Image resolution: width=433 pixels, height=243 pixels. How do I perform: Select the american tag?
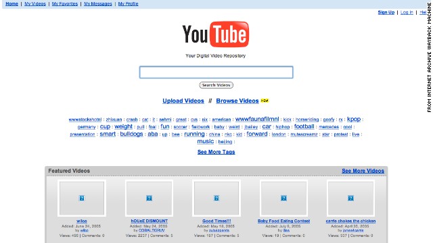(221, 119)
